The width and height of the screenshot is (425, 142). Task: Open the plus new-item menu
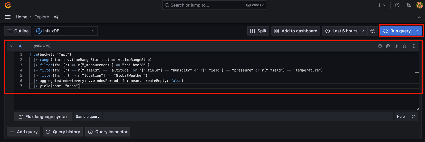pyautogui.click(x=381, y=5)
